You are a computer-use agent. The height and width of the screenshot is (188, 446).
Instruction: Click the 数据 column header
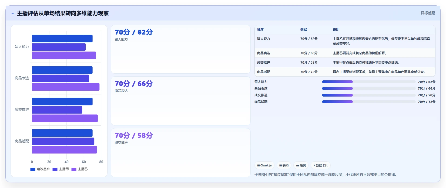(304, 30)
